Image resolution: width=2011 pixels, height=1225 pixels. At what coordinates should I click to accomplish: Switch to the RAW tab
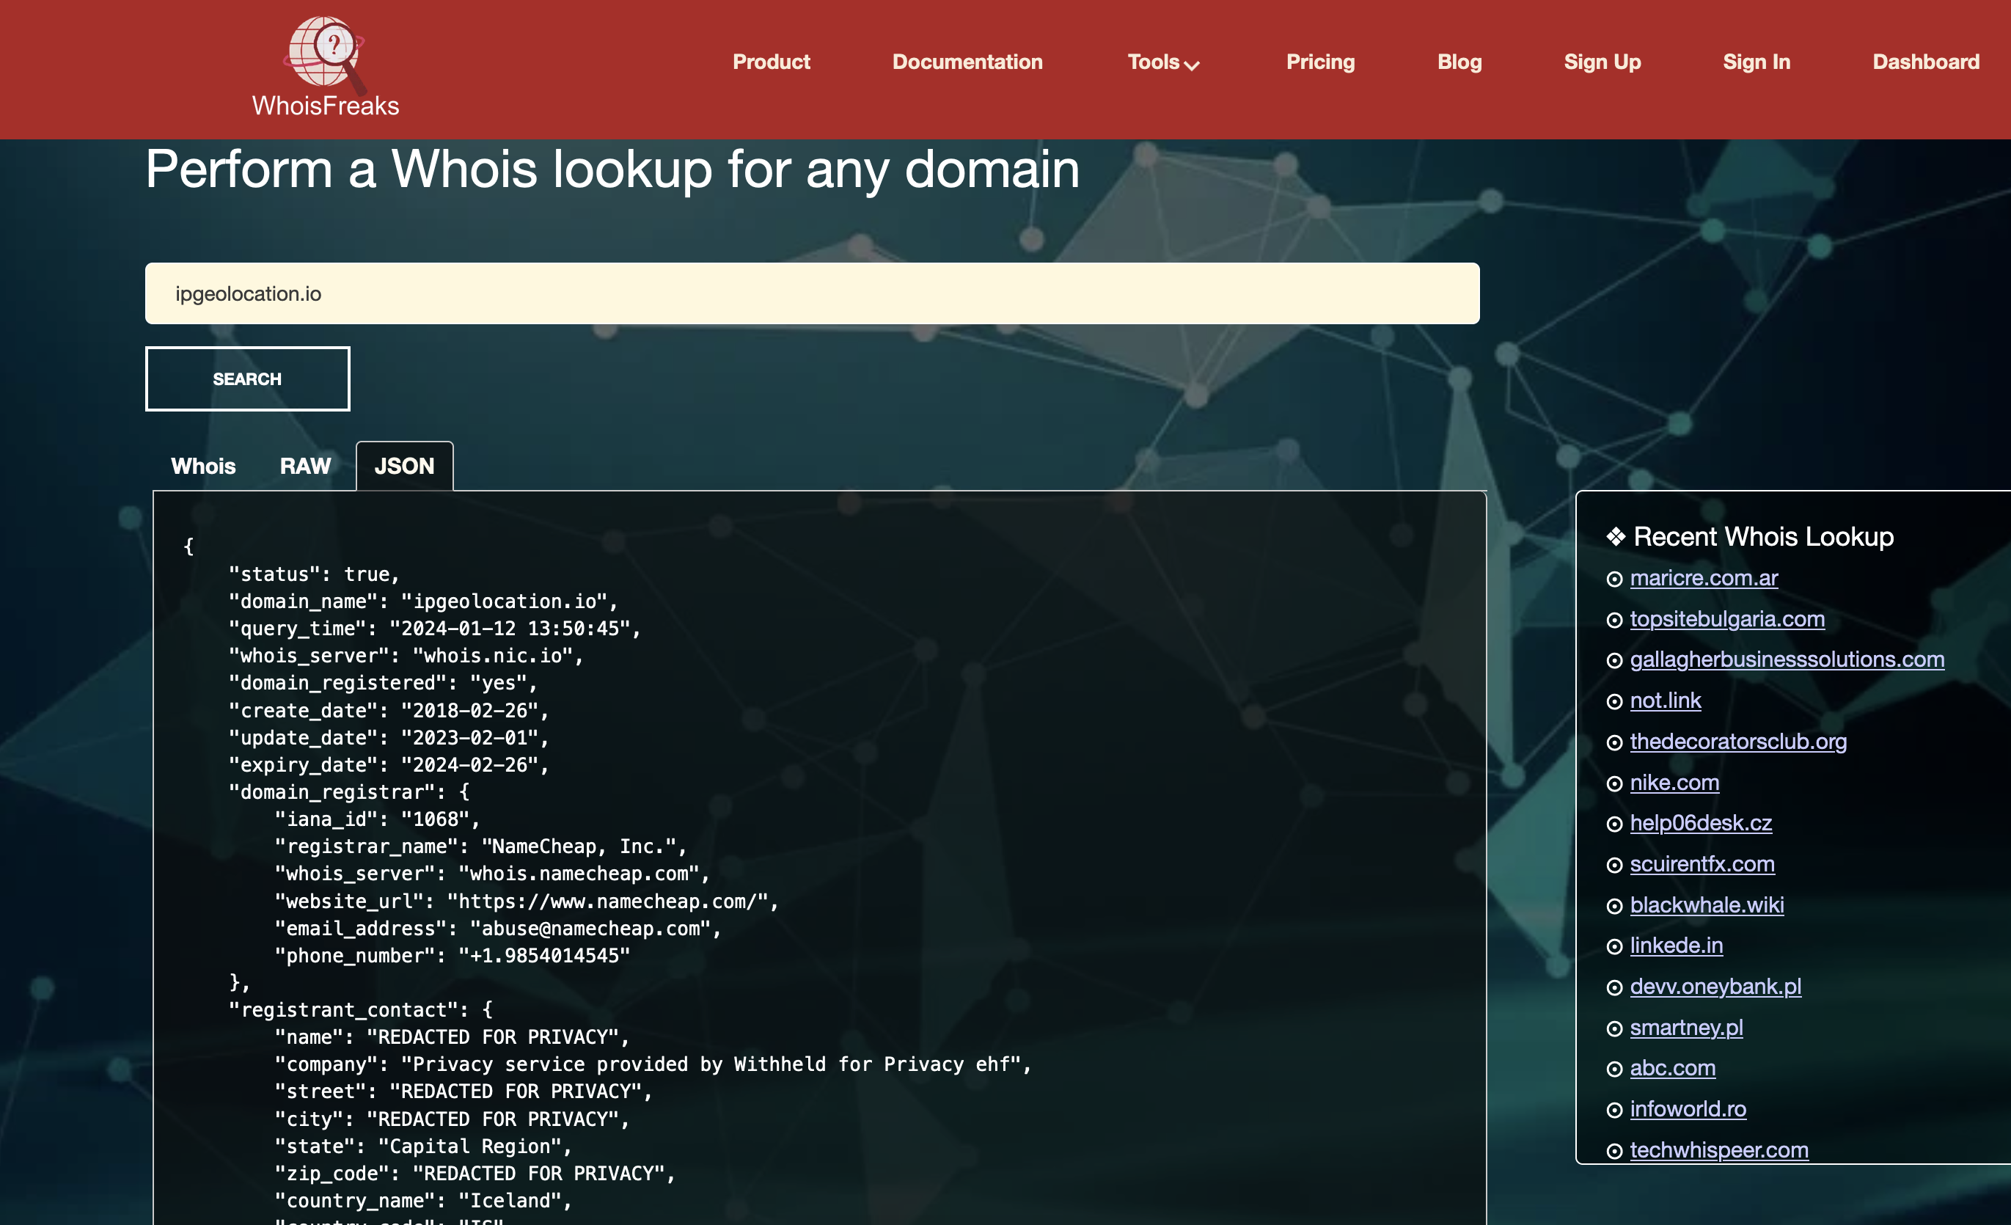tap(305, 466)
